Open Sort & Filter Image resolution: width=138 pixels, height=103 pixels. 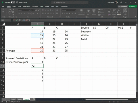pyautogui.click(x=114, y=12)
